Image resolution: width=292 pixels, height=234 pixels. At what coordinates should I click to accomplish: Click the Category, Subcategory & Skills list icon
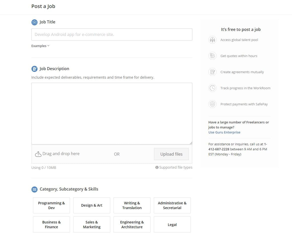[34, 189]
